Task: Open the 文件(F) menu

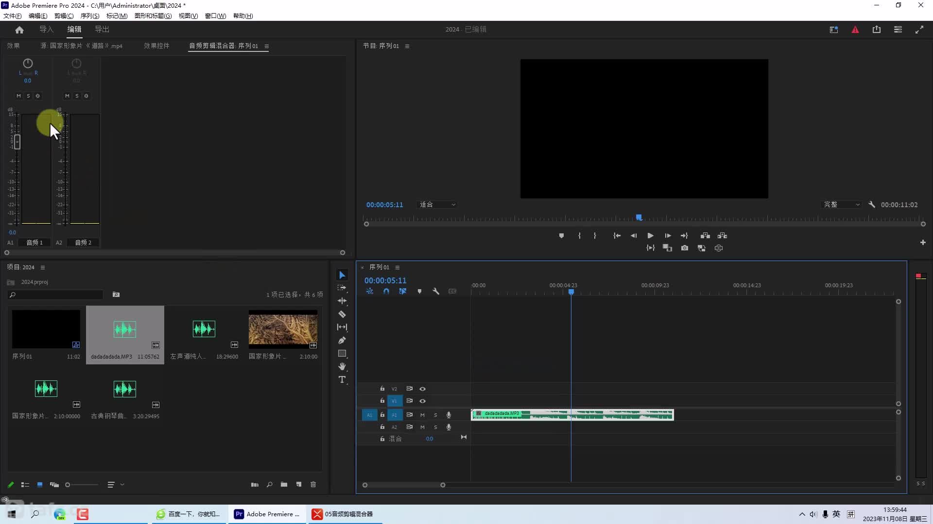Action: click(x=12, y=16)
